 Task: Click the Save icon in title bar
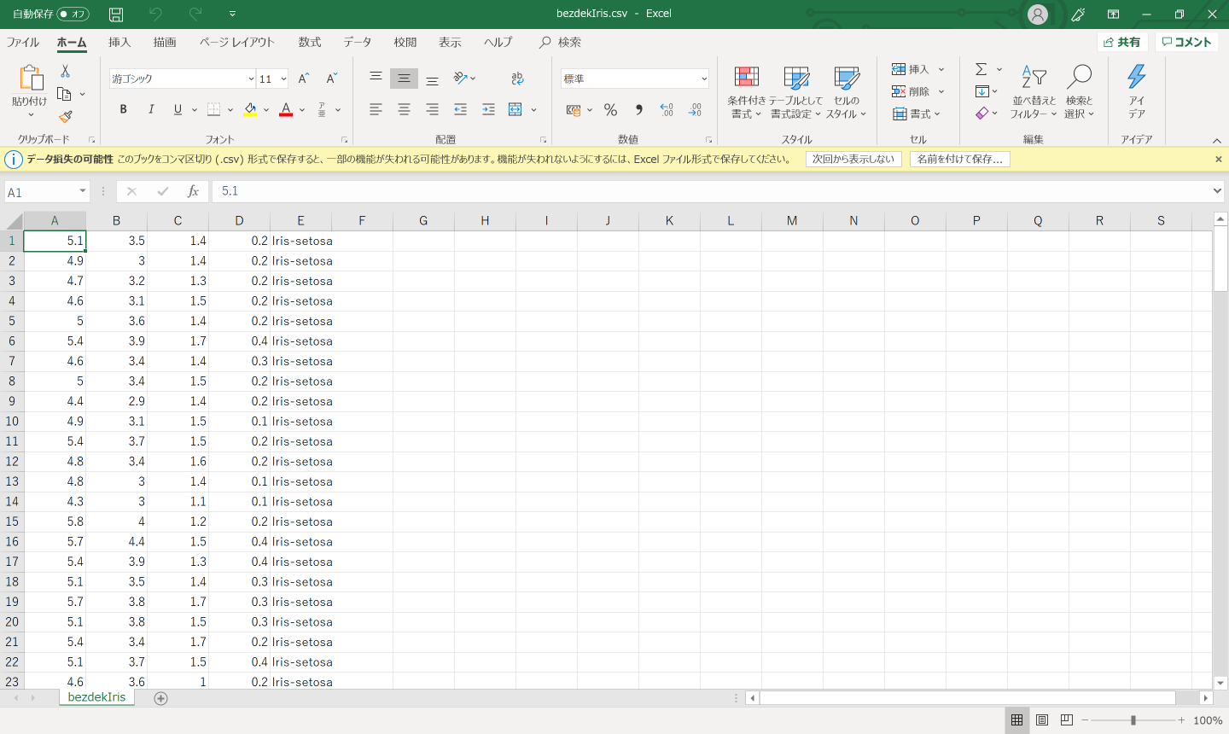click(116, 14)
